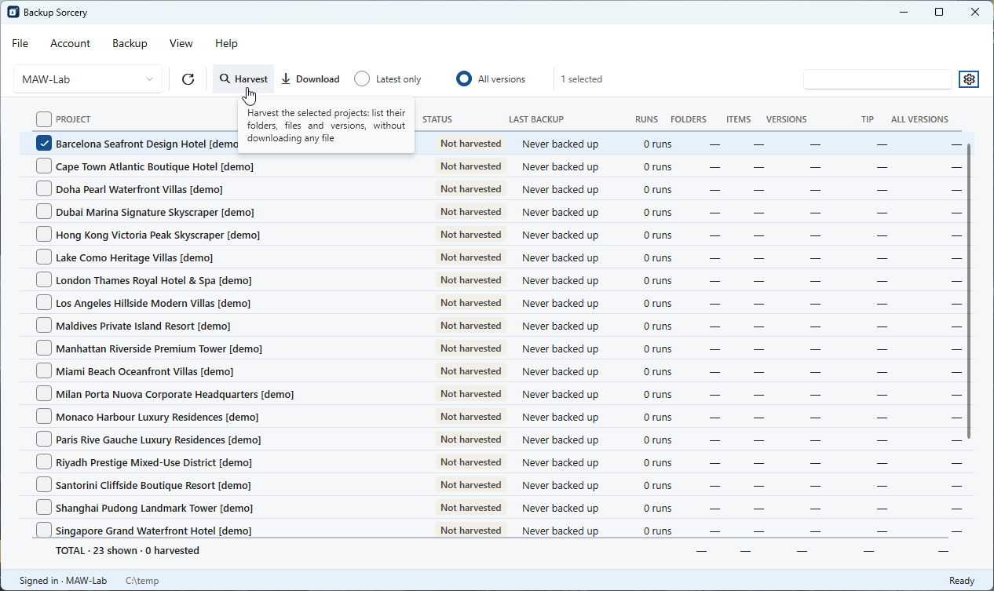Click the '1 selected' toolbar label
994x591 pixels.
click(x=582, y=79)
